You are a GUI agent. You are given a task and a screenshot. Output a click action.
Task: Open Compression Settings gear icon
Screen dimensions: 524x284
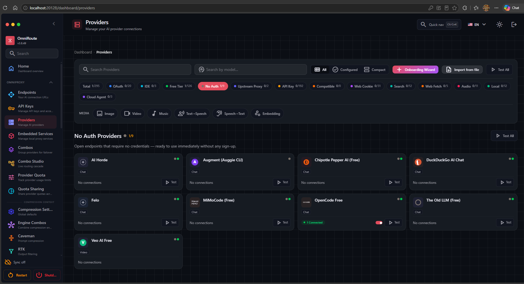click(x=11, y=212)
